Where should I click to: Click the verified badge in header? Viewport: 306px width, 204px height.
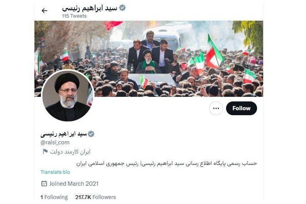tap(122, 8)
